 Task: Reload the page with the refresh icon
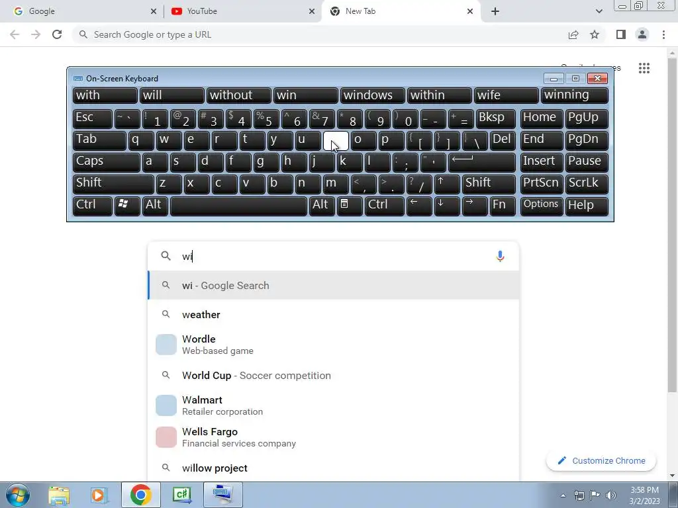(x=57, y=34)
